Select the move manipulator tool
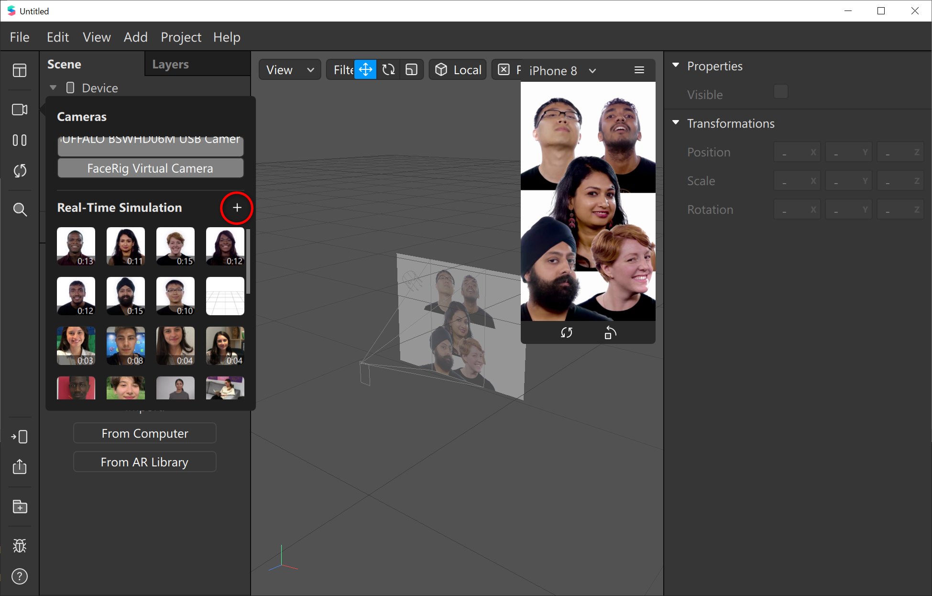 [365, 70]
